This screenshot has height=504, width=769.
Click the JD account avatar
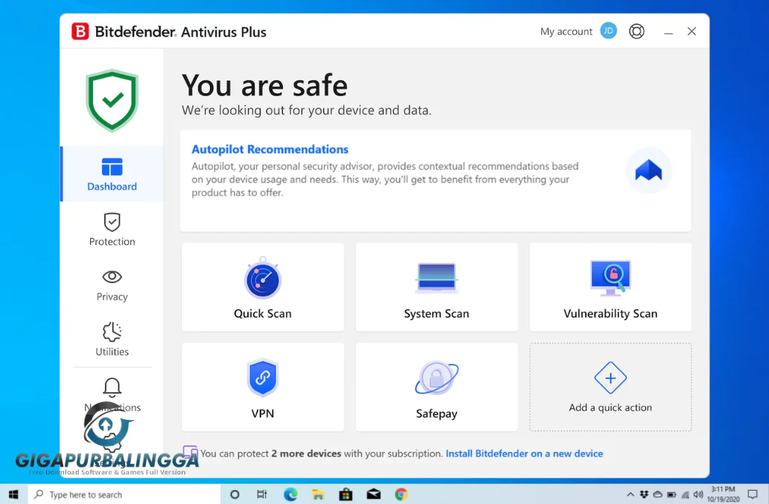pos(608,31)
